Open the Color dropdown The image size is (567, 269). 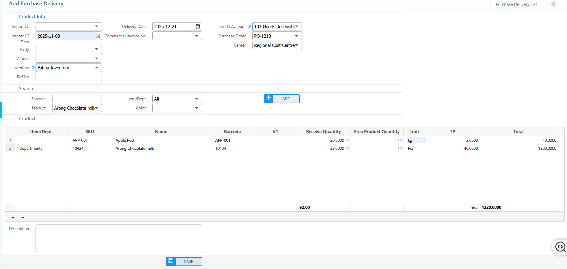[x=196, y=108]
